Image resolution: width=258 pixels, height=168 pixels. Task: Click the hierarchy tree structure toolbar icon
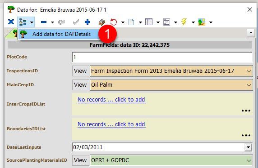(x=23, y=22)
